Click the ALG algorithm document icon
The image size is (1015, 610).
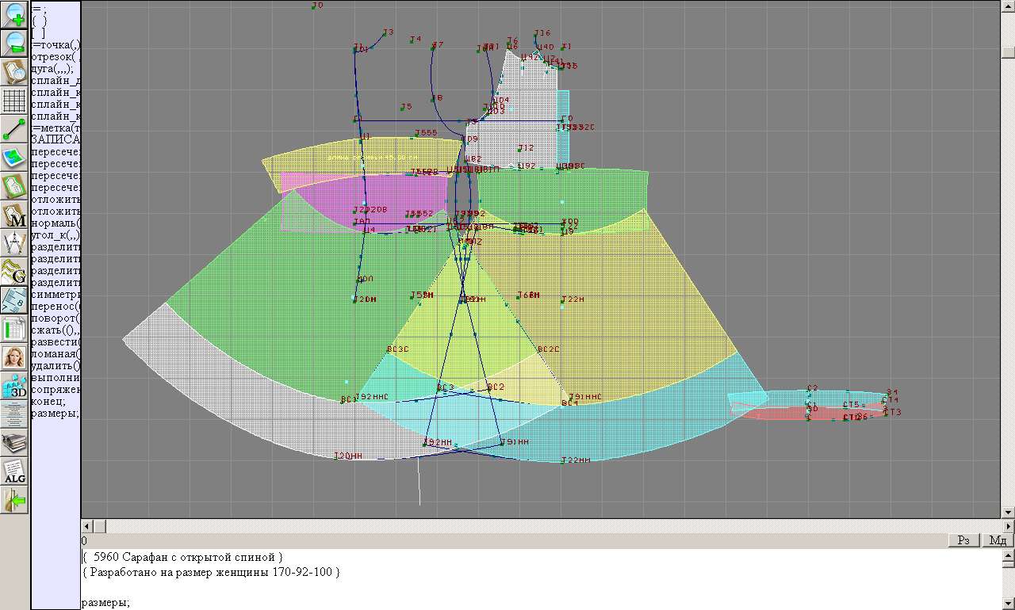coord(15,471)
